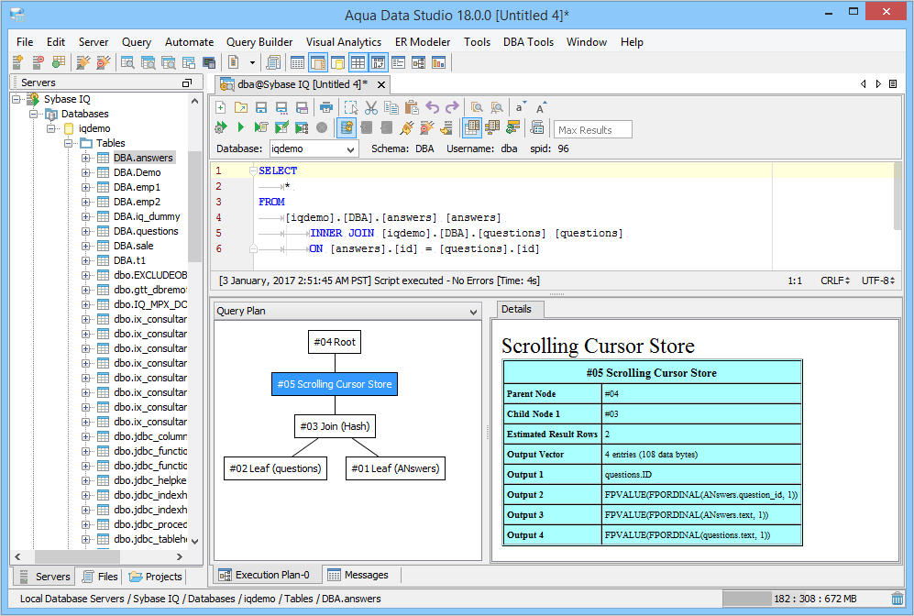
Task: Save the current query script
Action: pos(261,107)
